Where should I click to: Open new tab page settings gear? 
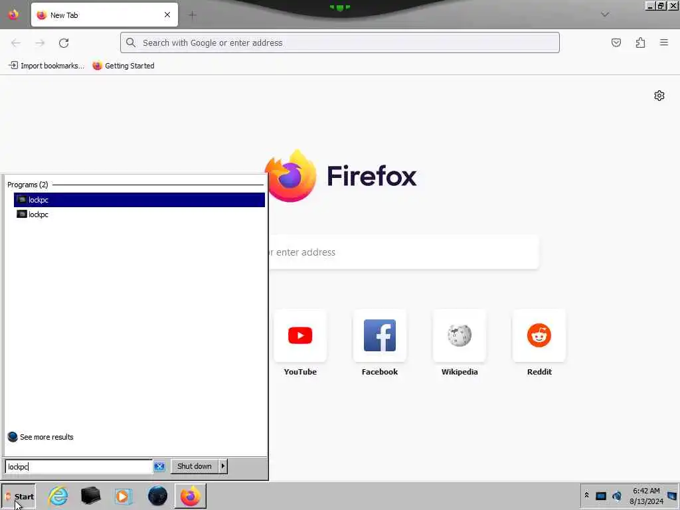tap(659, 96)
